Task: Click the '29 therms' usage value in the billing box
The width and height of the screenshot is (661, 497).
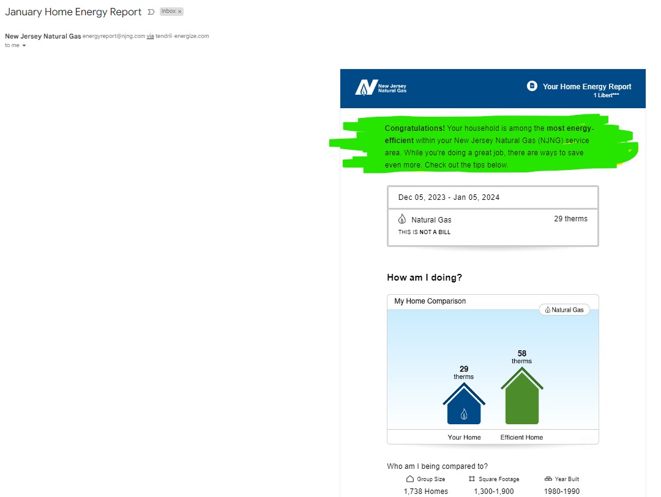Action: tap(570, 219)
